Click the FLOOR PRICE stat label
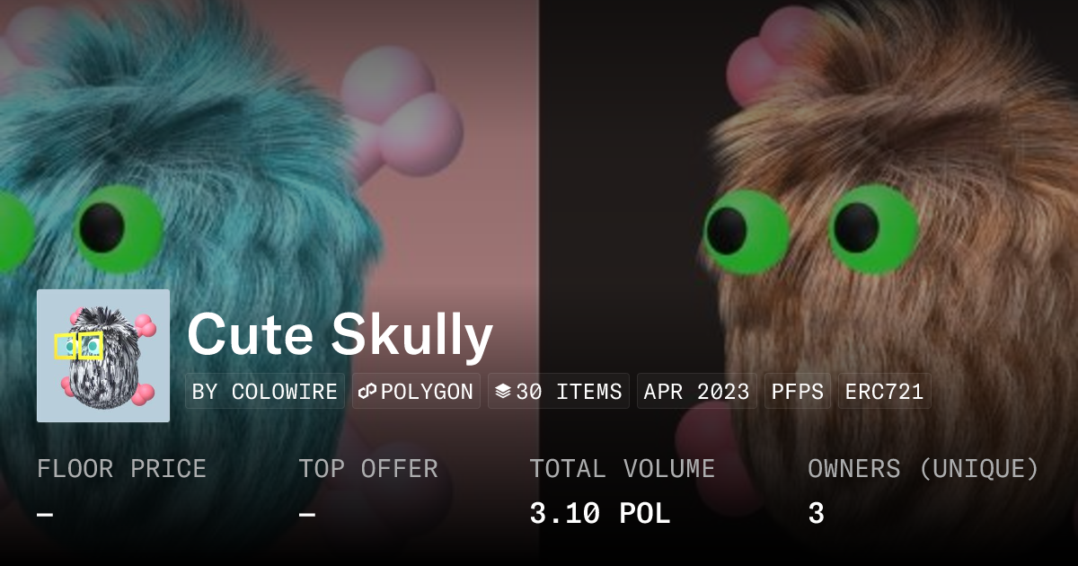Image resolution: width=1078 pixels, height=566 pixels. coord(121,469)
